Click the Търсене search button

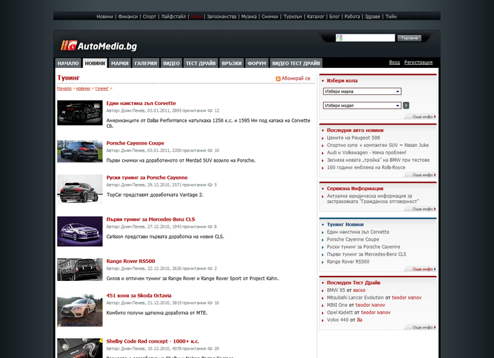pyautogui.click(x=409, y=38)
